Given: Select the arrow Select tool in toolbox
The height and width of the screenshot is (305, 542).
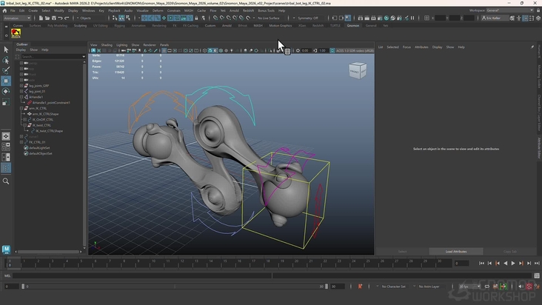Looking at the screenshot, I should pyautogui.click(x=6, y=50).
